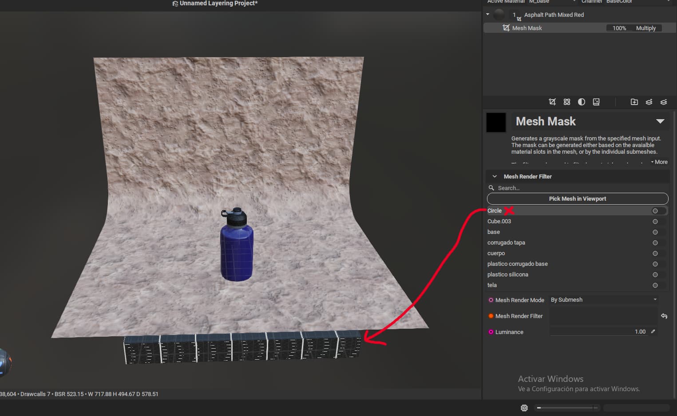Click the layers icon with plus sign

click(649, 102)
